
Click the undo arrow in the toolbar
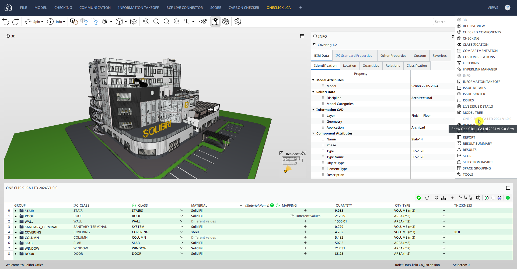[6, 22]
